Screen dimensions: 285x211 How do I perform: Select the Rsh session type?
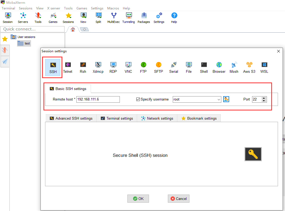tap(83, 67)
